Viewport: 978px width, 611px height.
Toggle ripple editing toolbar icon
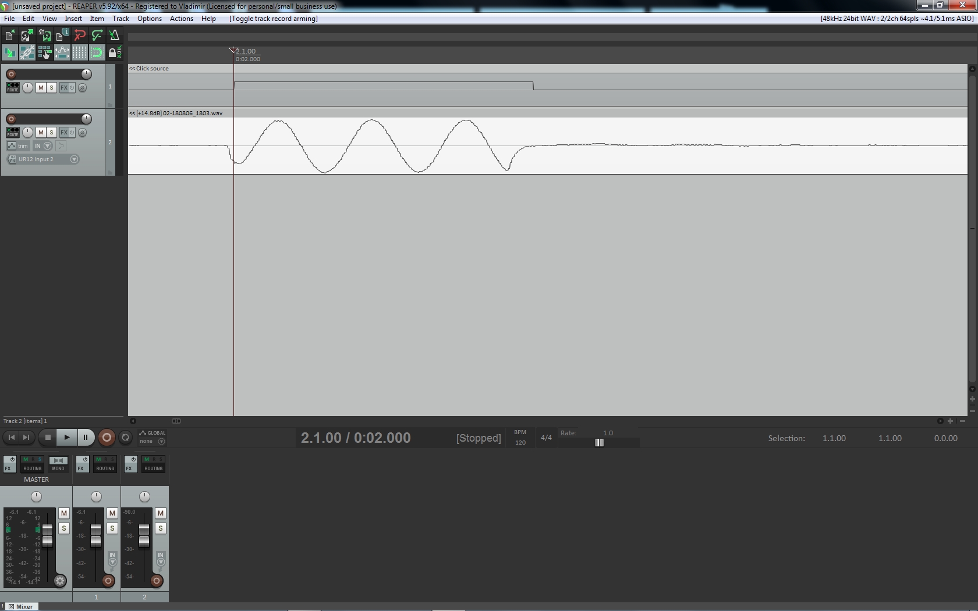point(44,53)
